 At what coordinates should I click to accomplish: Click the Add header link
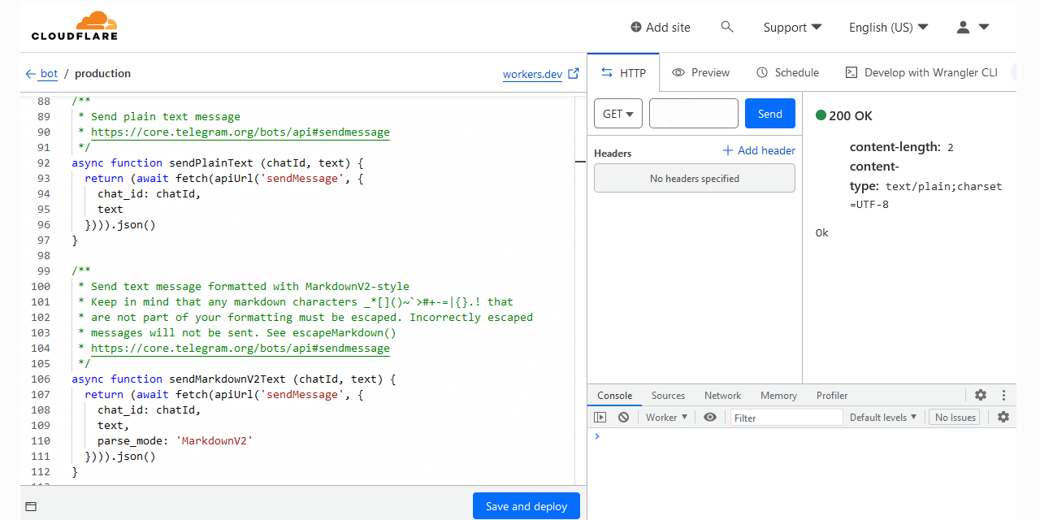(x=759, y=150)
